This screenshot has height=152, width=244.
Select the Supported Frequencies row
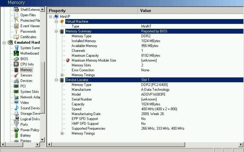[154, 128]
